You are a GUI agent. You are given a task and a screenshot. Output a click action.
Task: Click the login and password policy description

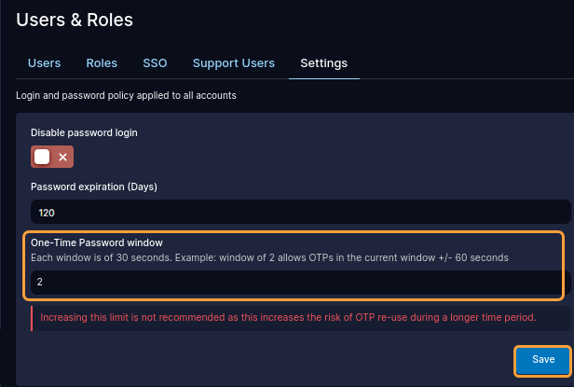(126, 95)
